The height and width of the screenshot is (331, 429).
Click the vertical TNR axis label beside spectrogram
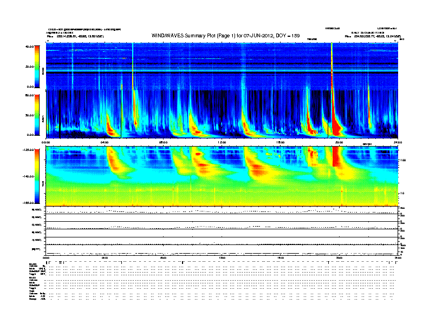43,185
